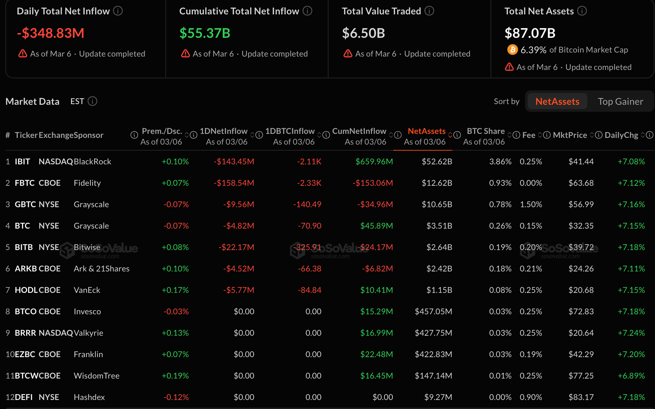Click info icon next to Total Net Assets
Viewport: 655px width, 409px height.
pos(582,11)
